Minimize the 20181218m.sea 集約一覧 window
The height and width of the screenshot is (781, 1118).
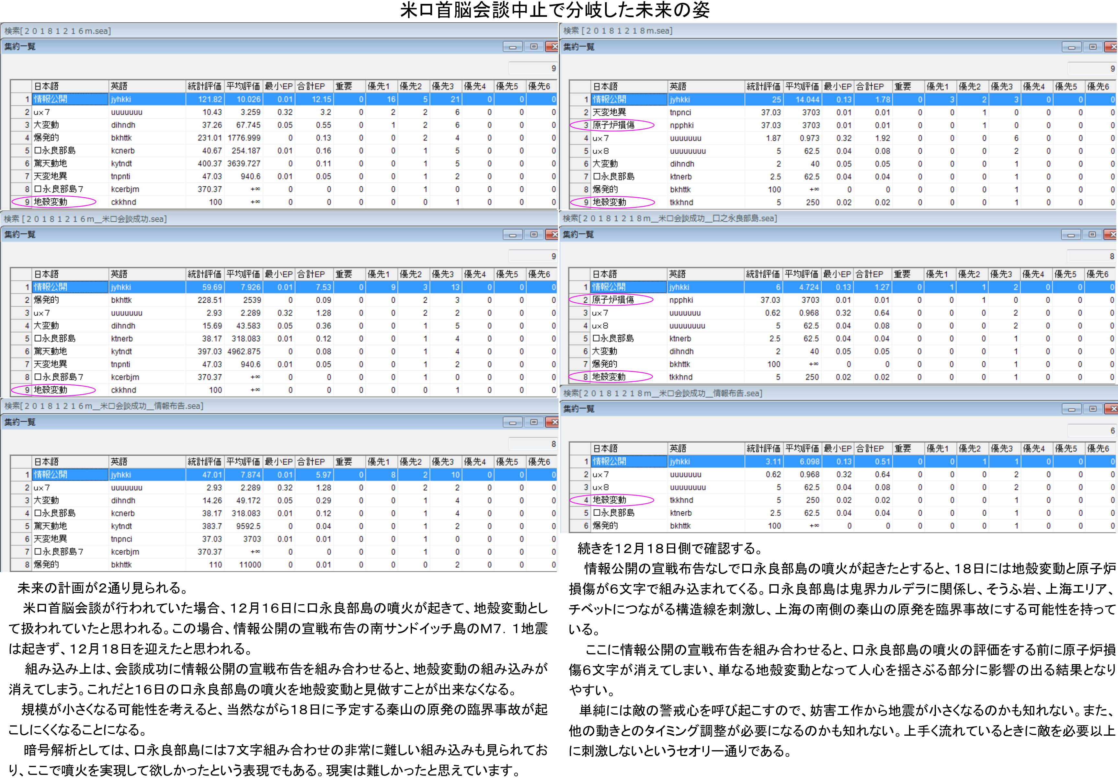(x=1071, y=47)
